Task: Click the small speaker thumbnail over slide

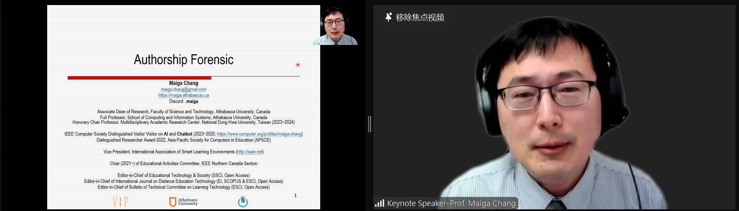Action: (335, 26)
